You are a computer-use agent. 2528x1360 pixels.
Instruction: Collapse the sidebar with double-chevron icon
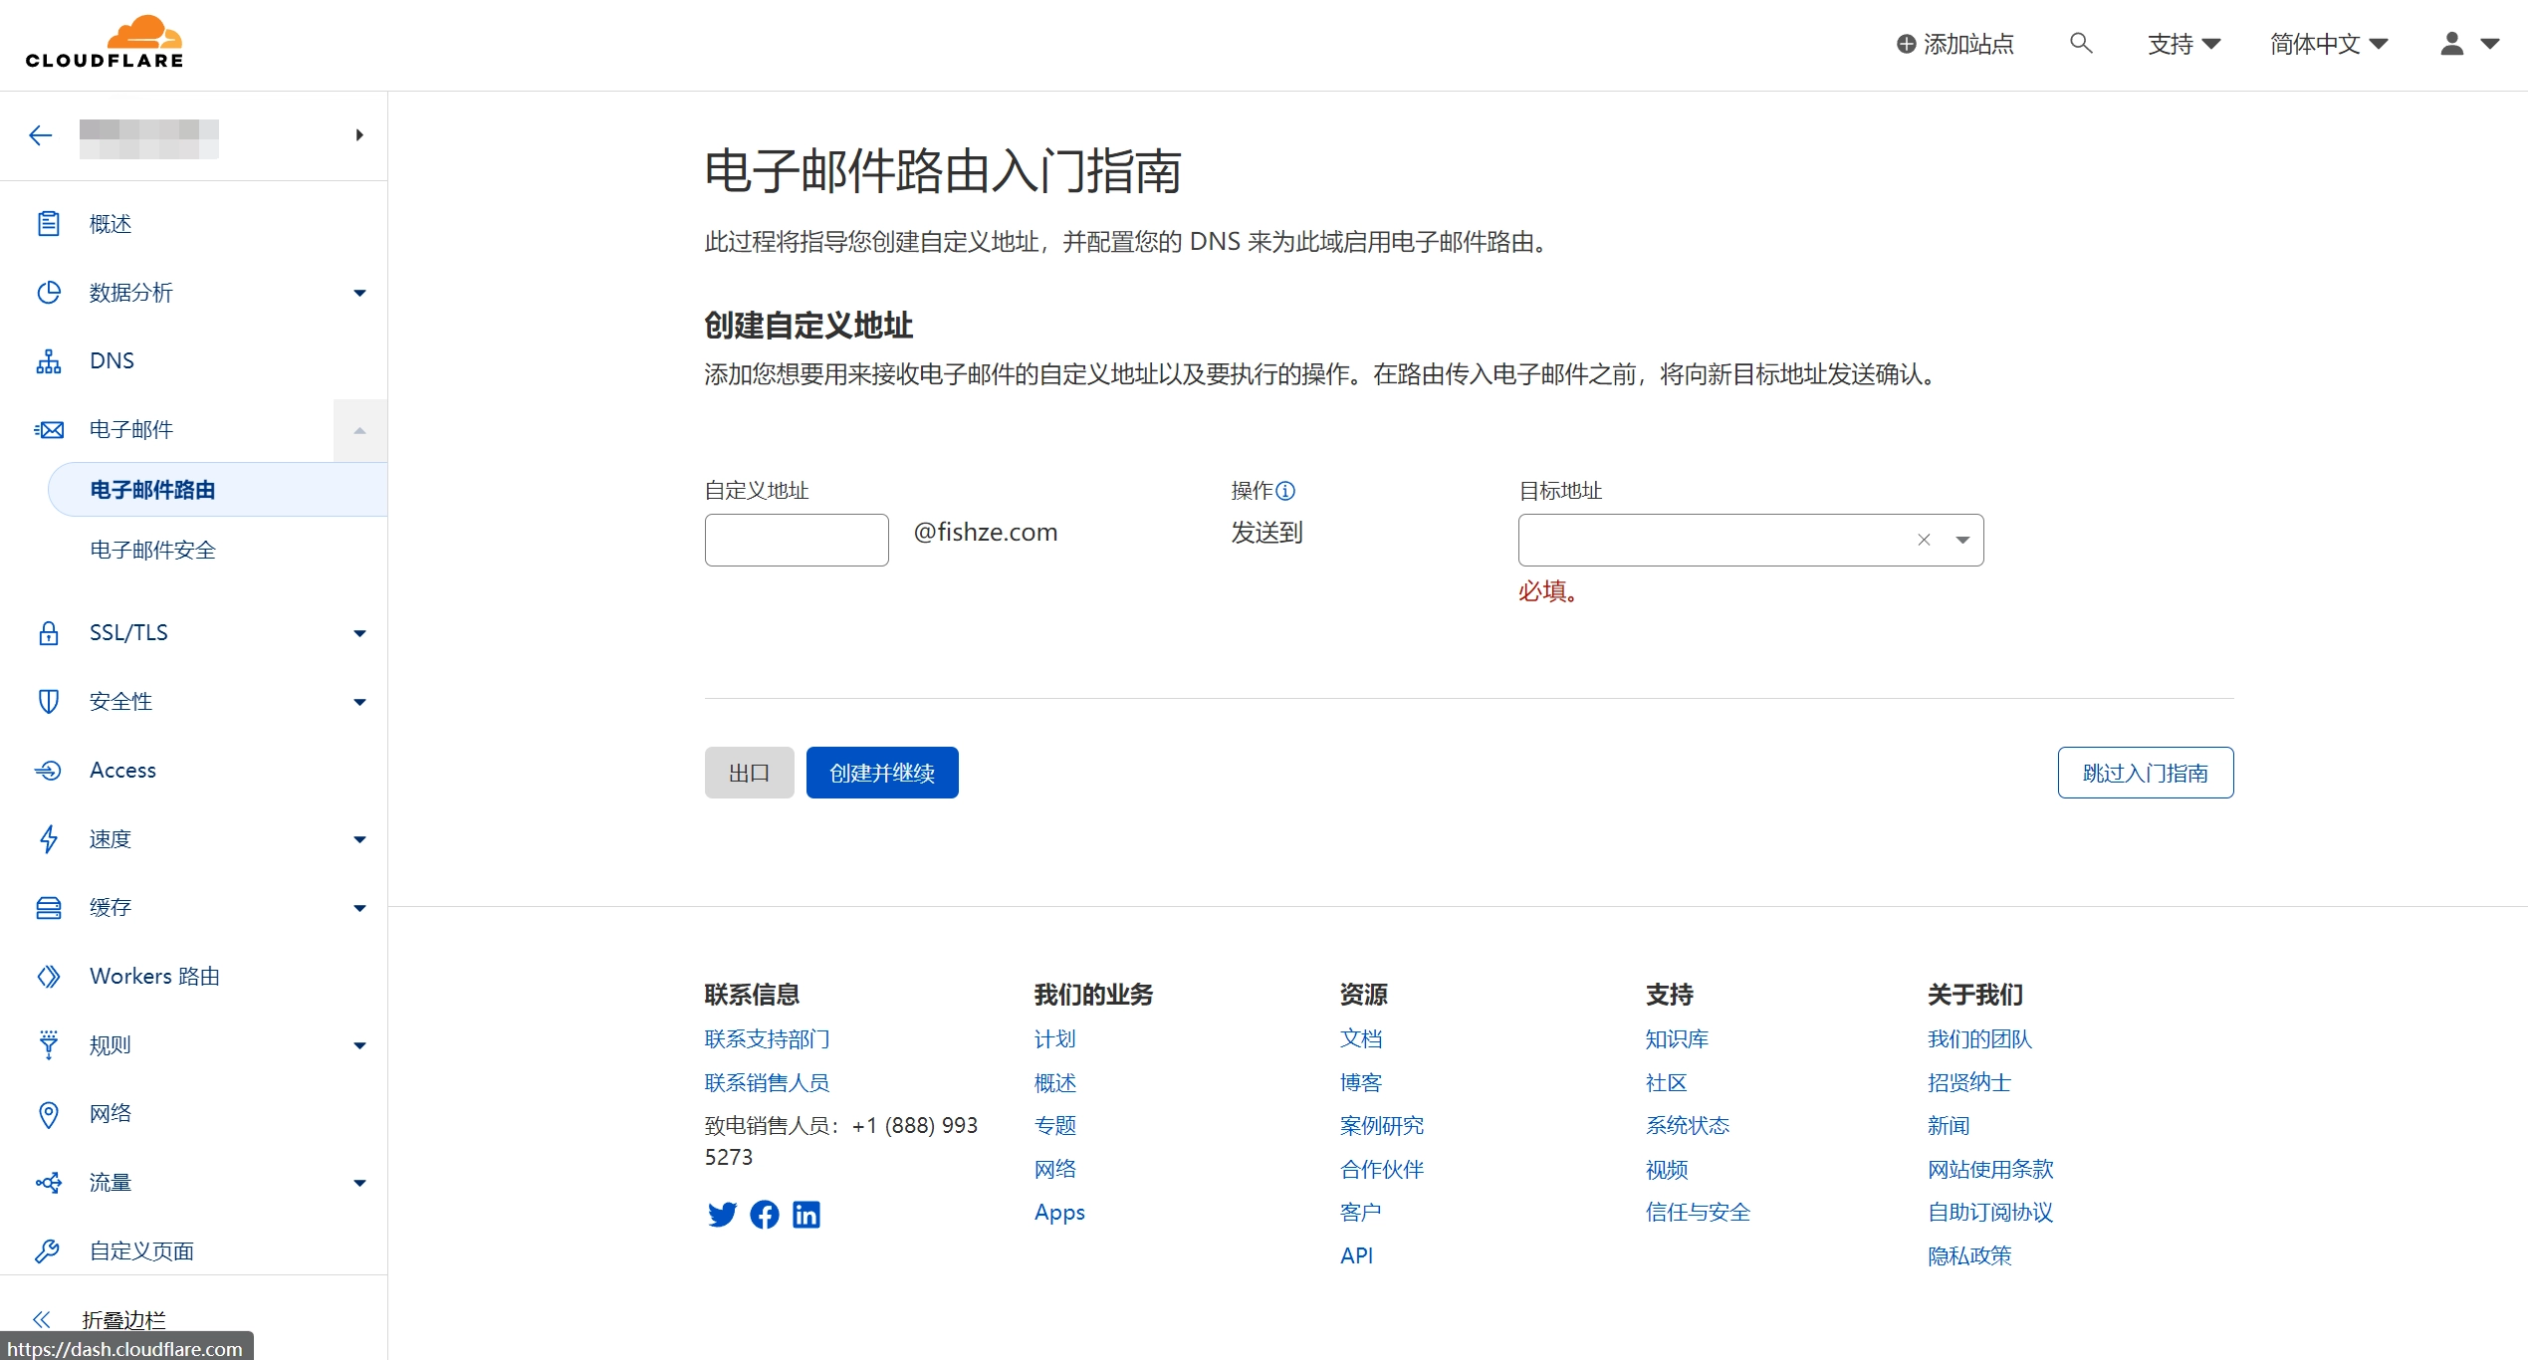tap(41, 1319)
